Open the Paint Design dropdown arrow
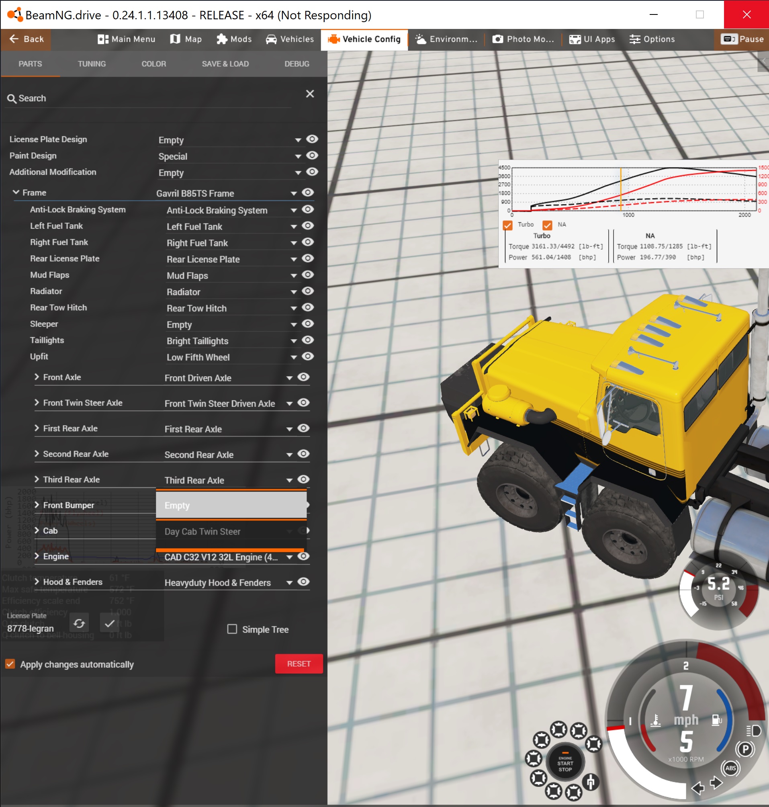The height and width of the screenshot is (807, 769). [298, 157]
